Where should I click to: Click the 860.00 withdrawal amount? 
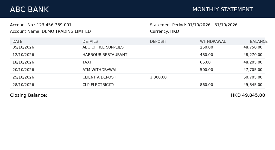click(206, 85)
